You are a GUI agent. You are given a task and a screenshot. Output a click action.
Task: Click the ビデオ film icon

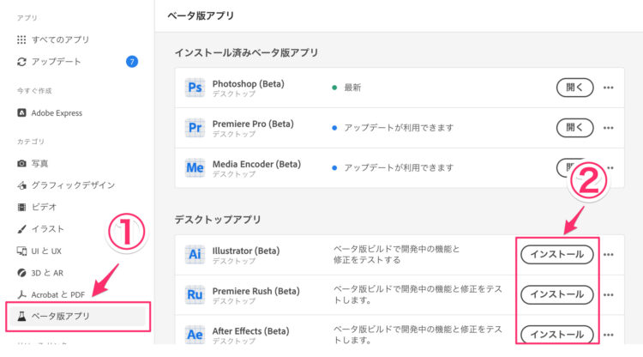[x=21, y=207]
